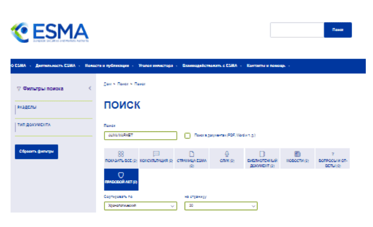This screenshot has width=373, height=227.
Task: Click the Сбросить фильтры button
Action: [x=36, y=151]
